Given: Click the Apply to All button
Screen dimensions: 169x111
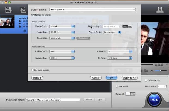Looking at the screenshot, I should coord(129,78).
